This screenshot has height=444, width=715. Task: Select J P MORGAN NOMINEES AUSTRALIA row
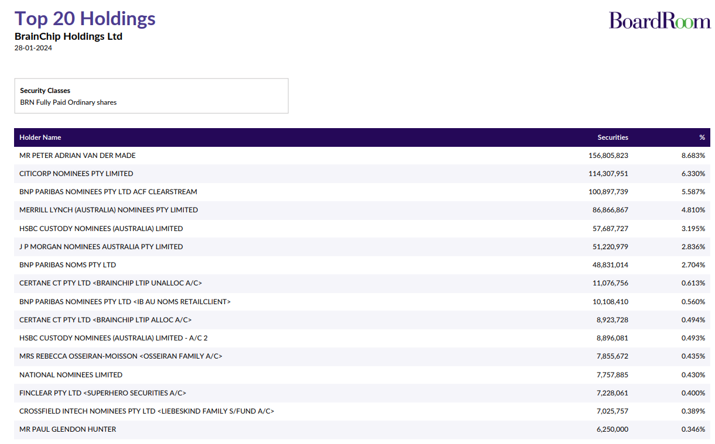101,247
